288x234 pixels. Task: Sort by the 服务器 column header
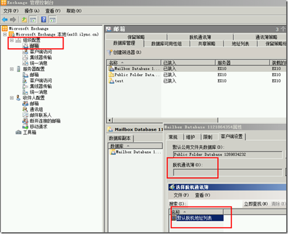(243, 62)
